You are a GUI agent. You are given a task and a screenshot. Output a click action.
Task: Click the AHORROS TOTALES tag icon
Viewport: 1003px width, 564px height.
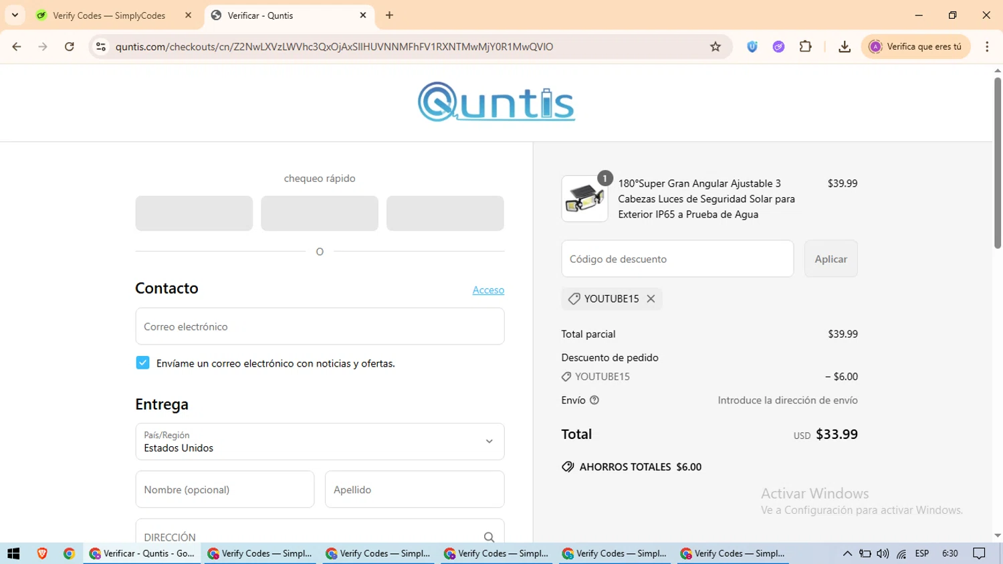[x=568, y=467]
